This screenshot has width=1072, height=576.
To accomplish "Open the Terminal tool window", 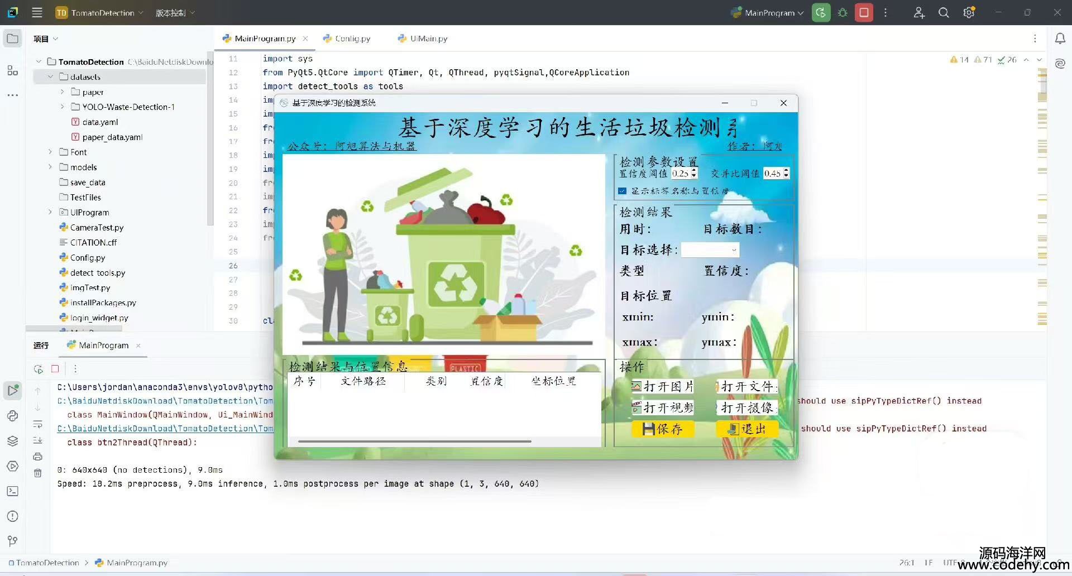I will (12, 491).
